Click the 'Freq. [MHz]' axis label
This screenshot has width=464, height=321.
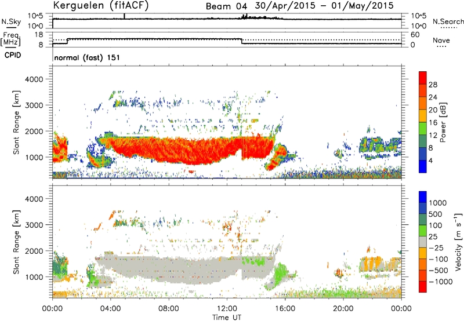click(11, 39)
